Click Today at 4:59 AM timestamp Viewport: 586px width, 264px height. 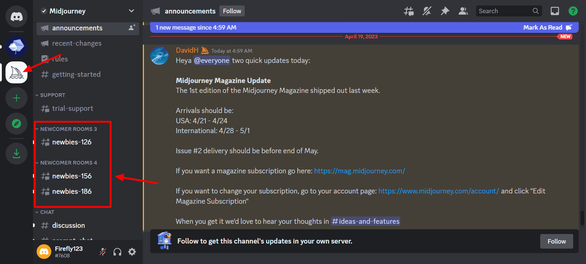pos(232,51)
